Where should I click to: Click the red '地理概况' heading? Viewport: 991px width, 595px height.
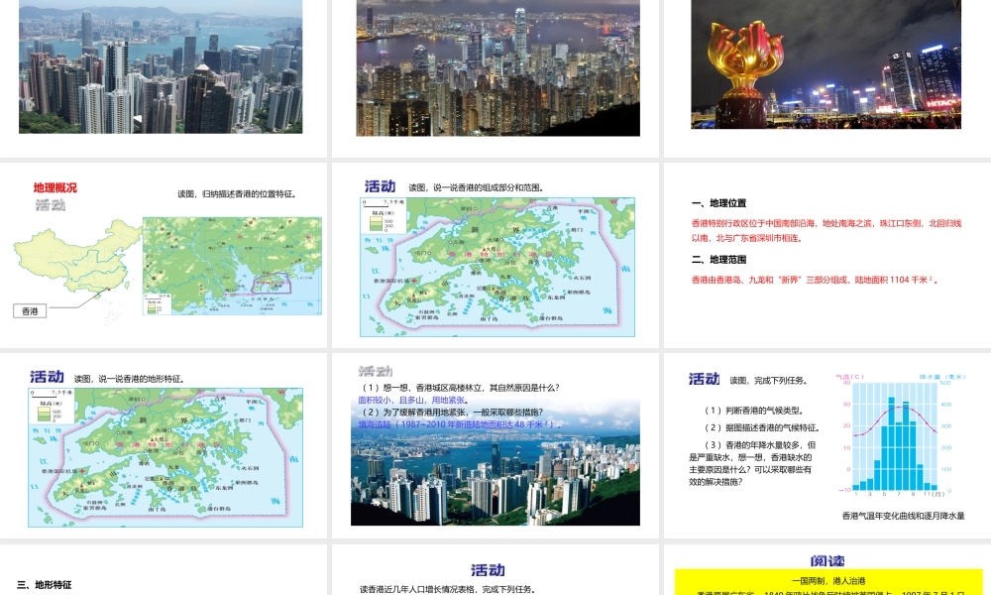(55, 187)
